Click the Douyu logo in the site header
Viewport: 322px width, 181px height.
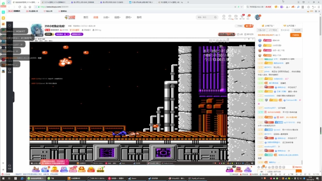click(70, 17)
